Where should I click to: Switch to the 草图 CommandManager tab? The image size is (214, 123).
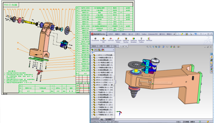[108, 46]
